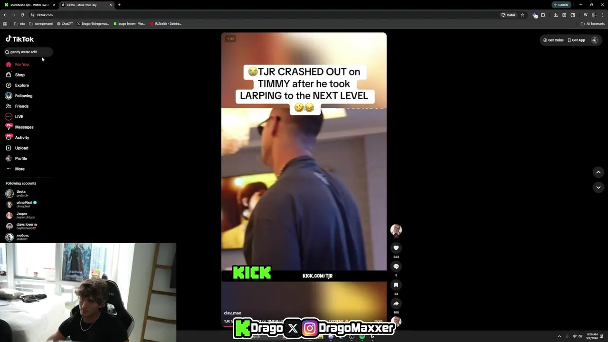The image size is (608, 342).
Task: Open ohnePixel's followed account
Action: [21, 204]
